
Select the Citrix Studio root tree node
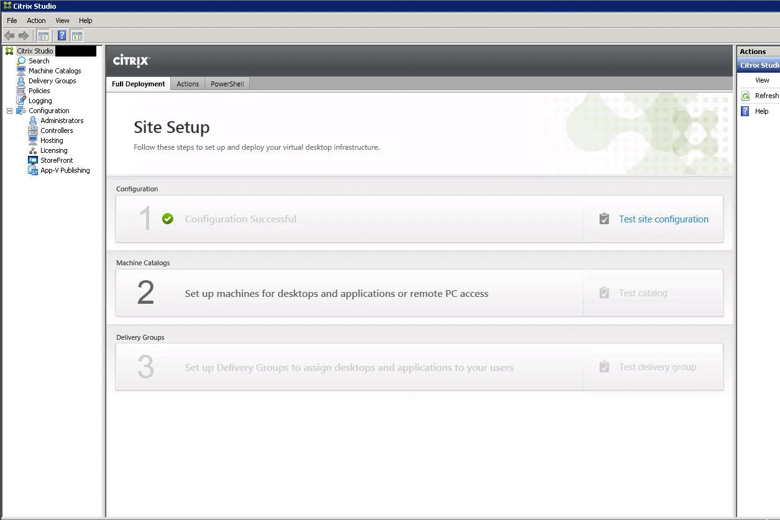[35, 51]
